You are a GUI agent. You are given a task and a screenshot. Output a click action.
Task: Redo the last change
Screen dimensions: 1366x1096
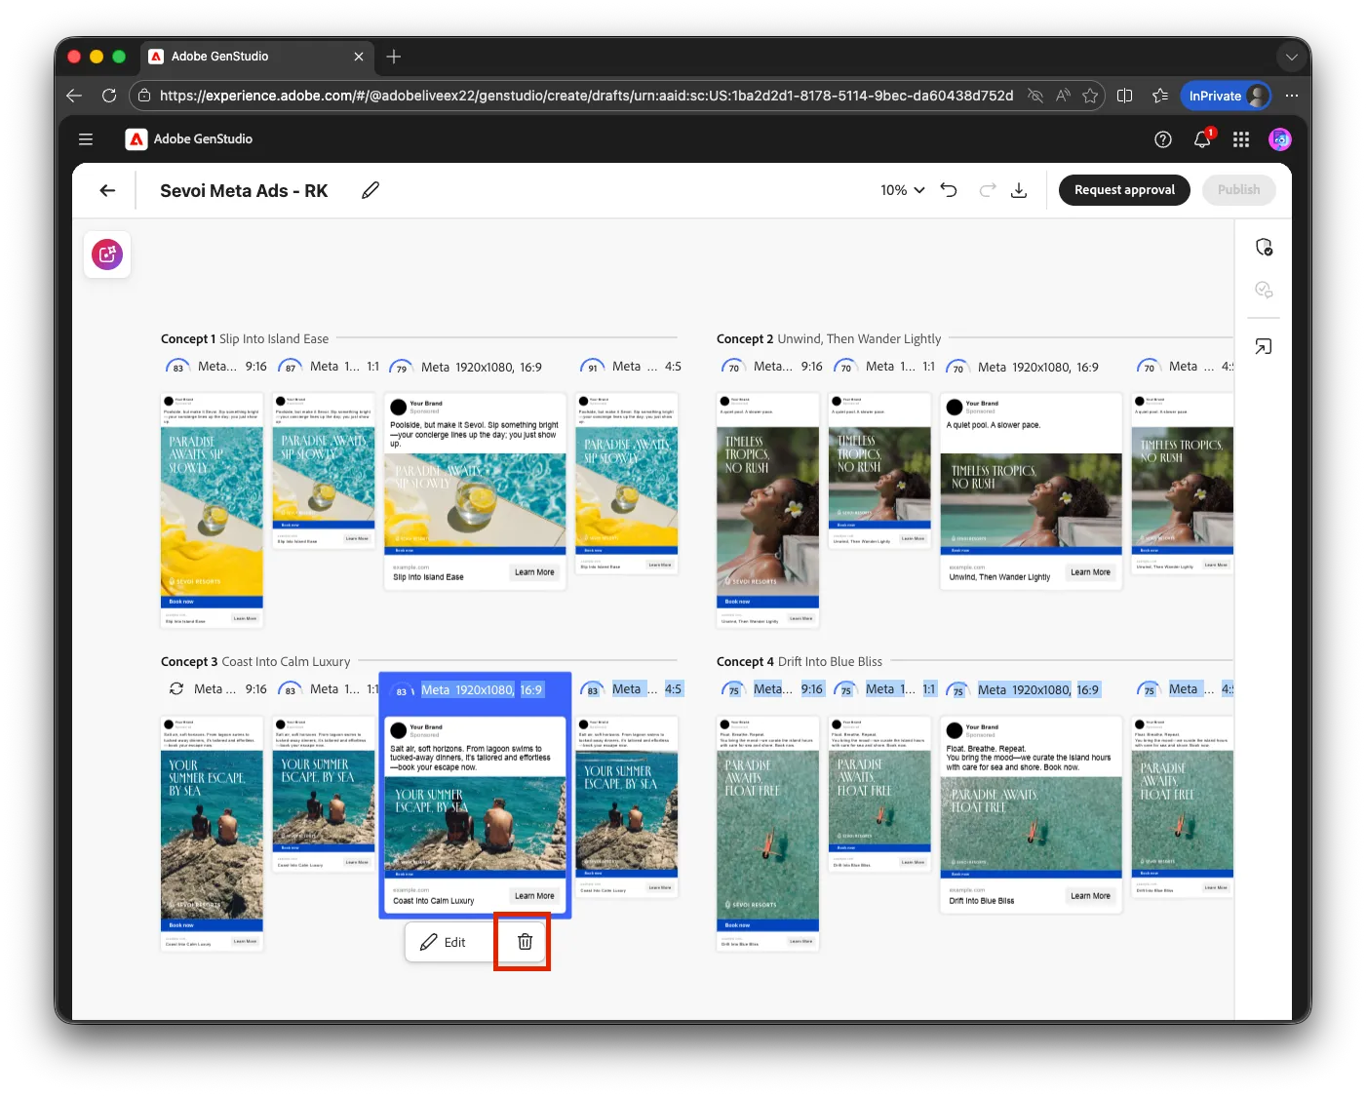tap(988, 190)
